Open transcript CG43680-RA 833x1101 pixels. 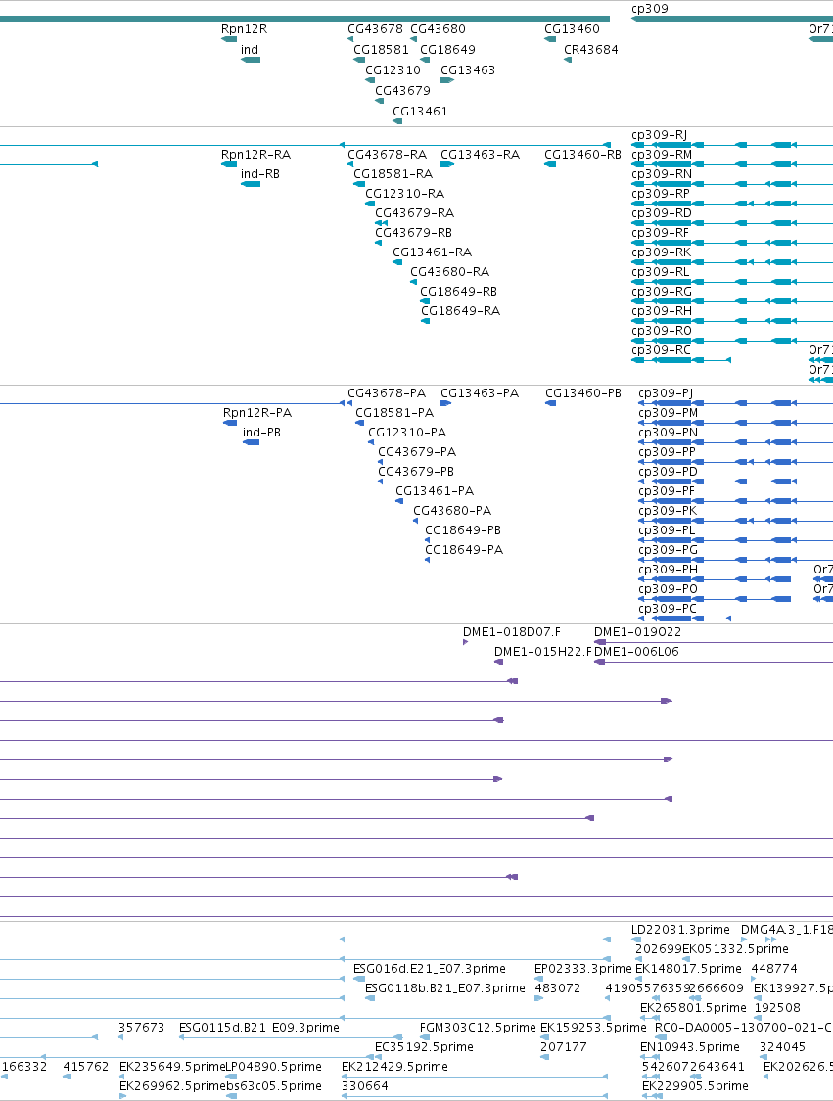pyautogui.click(x=449, y=272)
